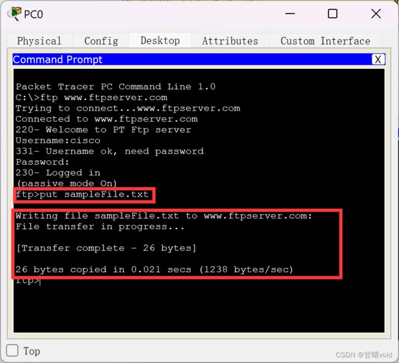Click the 'Password:' line
Viewport: 399px width, 363px height.
[x=42, y=162]
